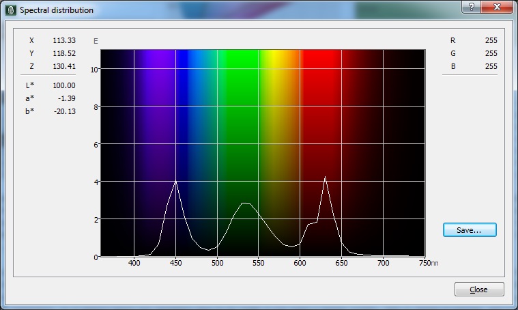Click the R value 255
518x310 pixels.
(491, 40)
